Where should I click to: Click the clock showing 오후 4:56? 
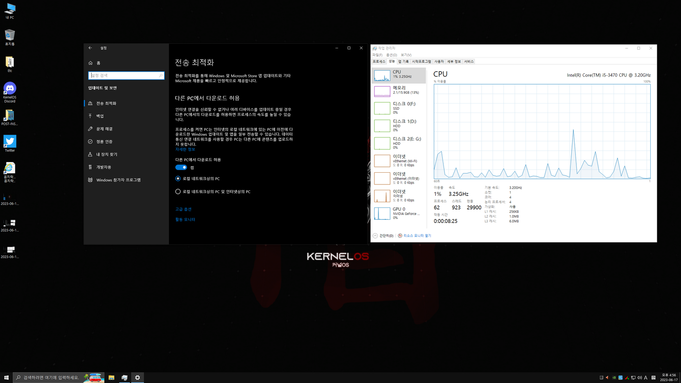pos(669,378)
